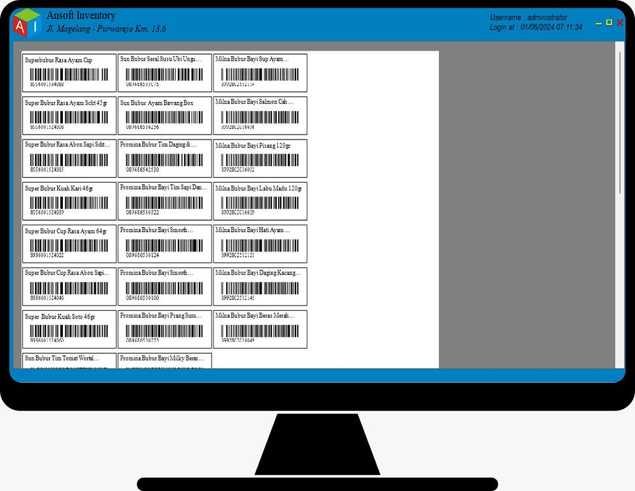Click the vertical scrollbar thumb
Screen dimensions: 635x491
[x=619, y=122]
